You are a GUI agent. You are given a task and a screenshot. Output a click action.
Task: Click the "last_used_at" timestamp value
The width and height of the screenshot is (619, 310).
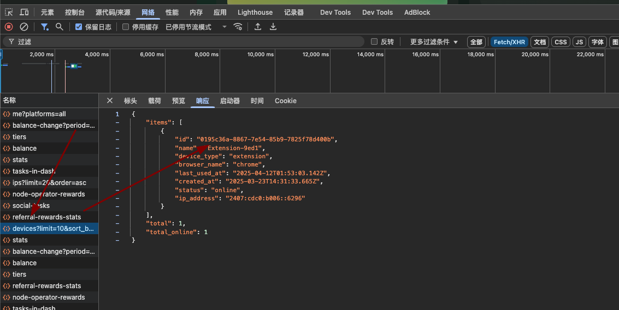coord(281,173)
